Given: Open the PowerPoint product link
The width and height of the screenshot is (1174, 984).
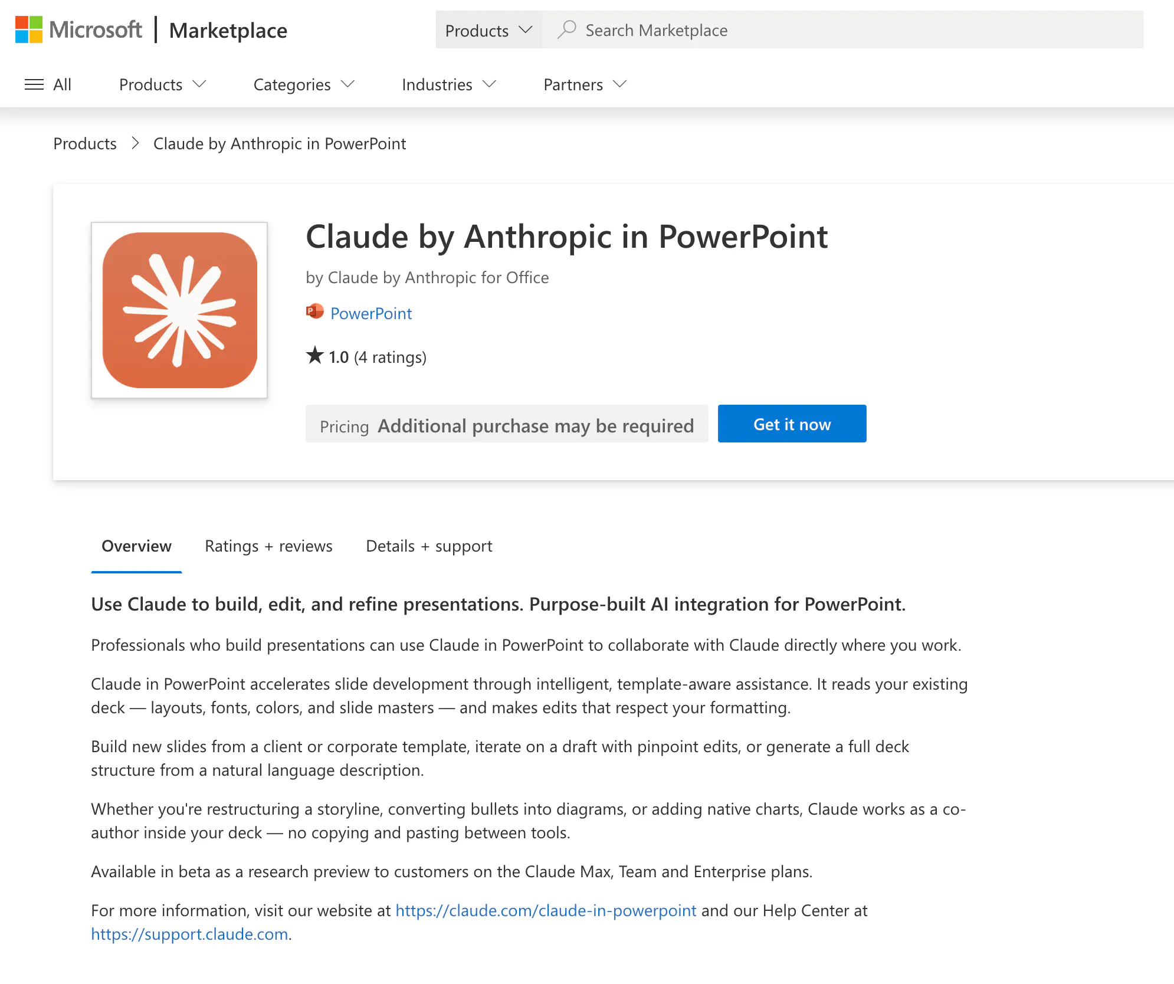Looking at the screenshot, I should coord(371,313).
